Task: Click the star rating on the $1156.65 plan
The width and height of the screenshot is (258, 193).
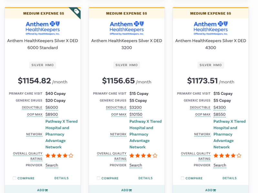Action: coord(143,156)
